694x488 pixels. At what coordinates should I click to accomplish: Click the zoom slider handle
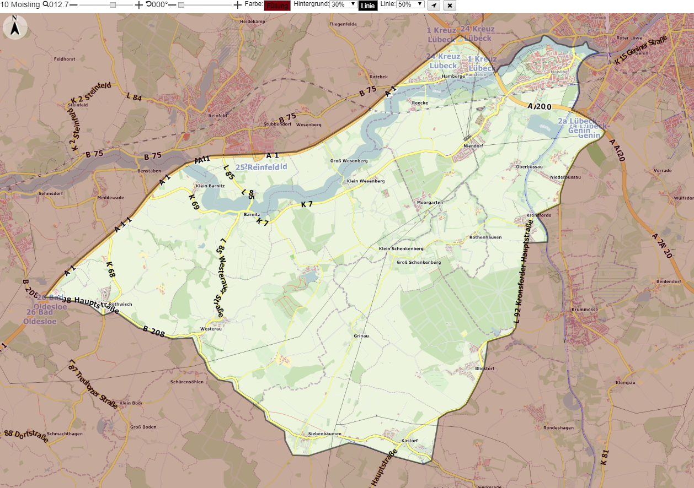click(113, 4)
